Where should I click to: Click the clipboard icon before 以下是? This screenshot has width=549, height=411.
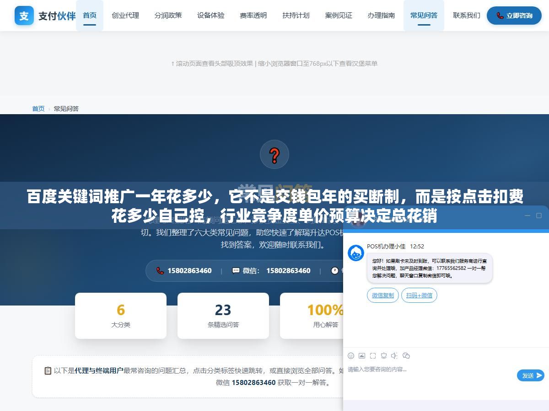tap(48, 370)
